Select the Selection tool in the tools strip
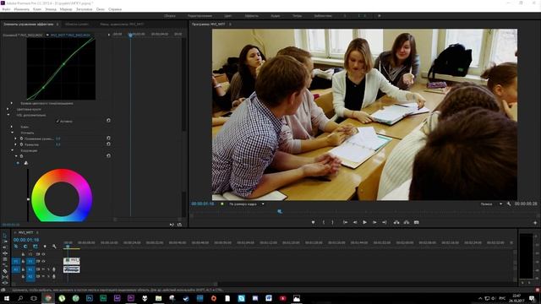This screenshot has height=304, width=541. click(x=5, y=236)
